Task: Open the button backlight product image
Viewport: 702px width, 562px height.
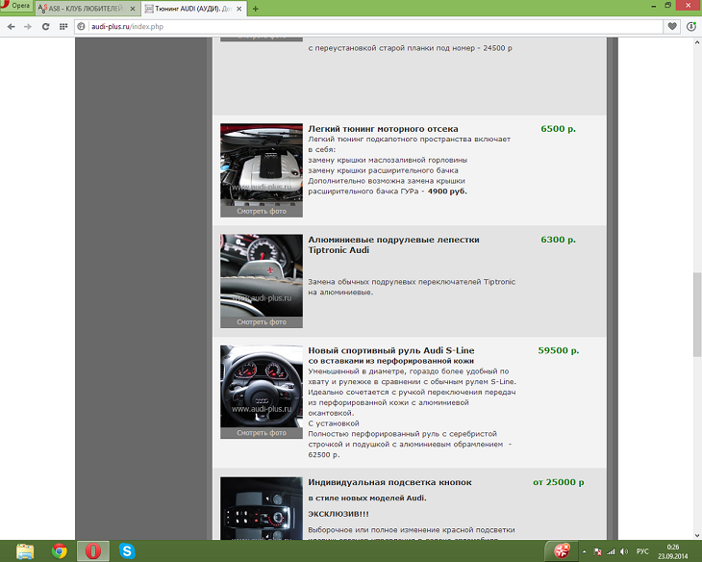Action: [x=261, y=508]
